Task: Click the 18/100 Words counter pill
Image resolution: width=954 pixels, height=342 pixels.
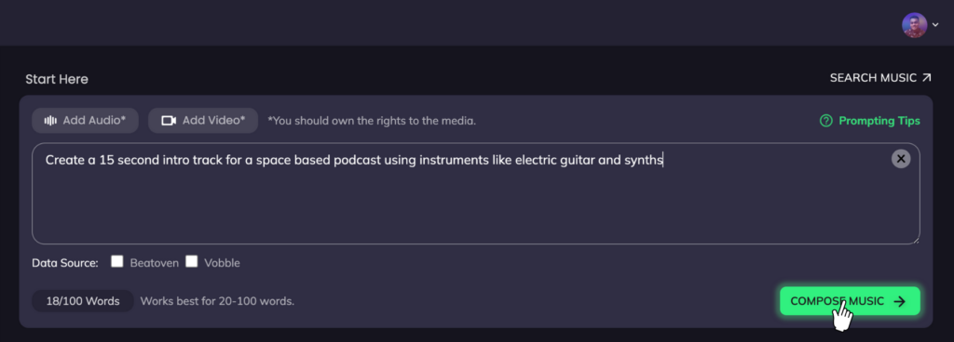Action: (83, 301)
